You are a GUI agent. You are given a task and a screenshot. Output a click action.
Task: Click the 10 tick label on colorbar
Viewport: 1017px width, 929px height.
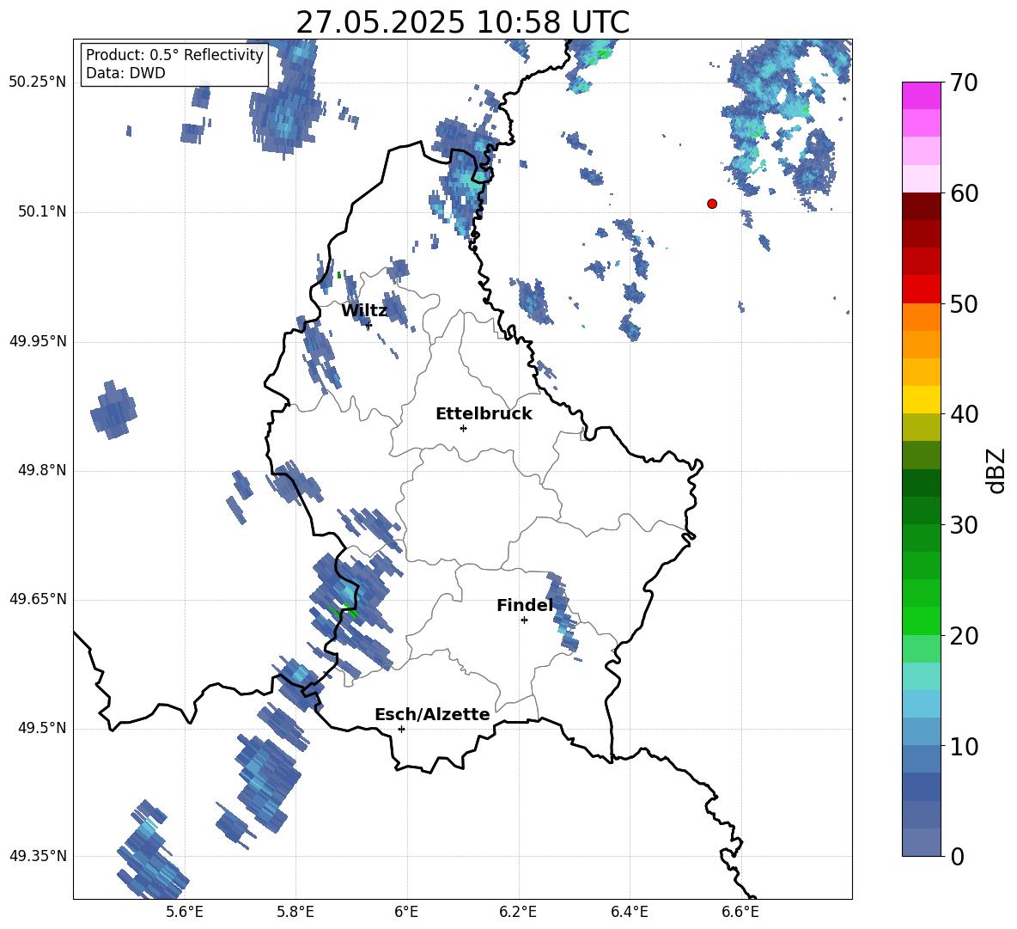(x=964, y=746)
